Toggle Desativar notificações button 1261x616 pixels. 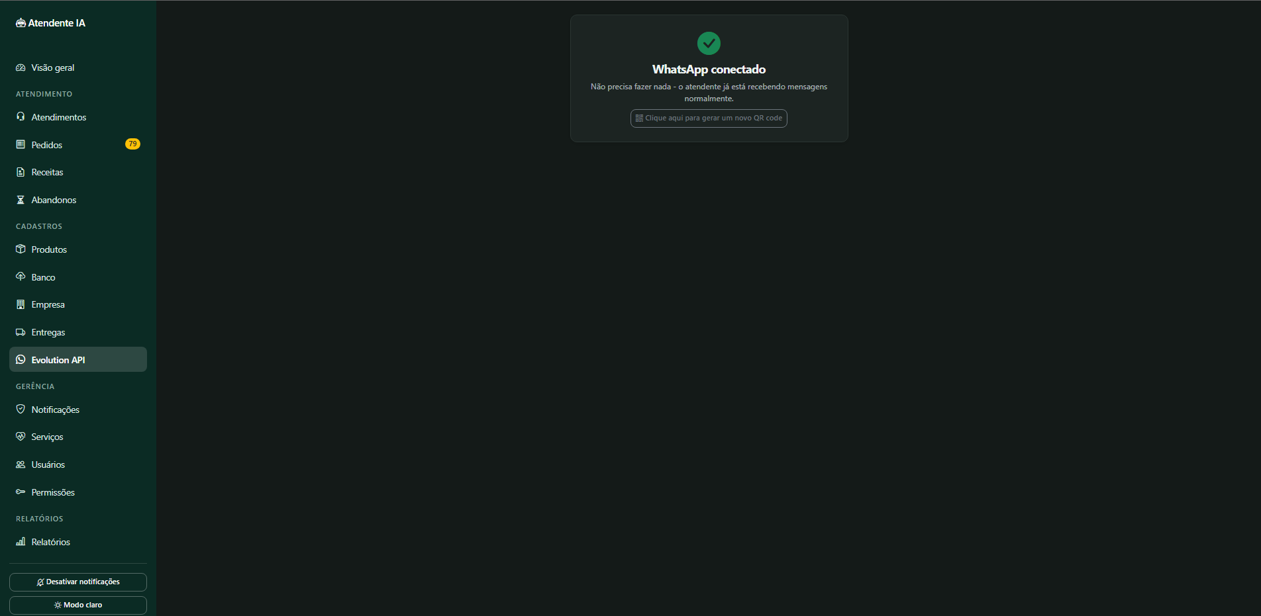[x=78, y=582]
